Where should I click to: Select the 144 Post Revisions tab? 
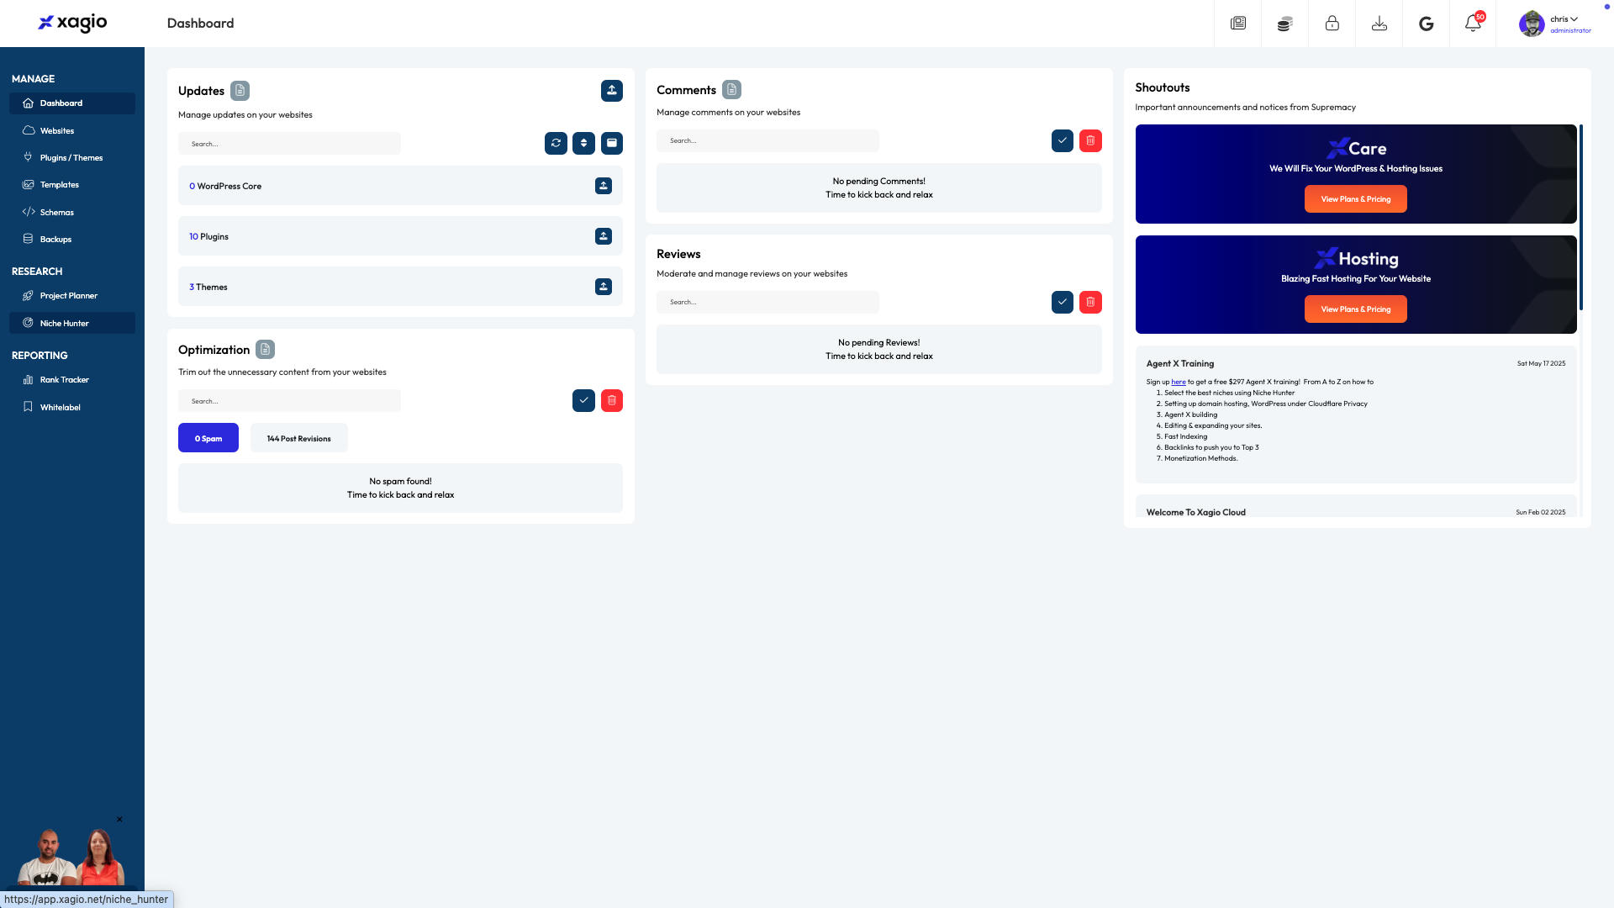coord(298,438)
